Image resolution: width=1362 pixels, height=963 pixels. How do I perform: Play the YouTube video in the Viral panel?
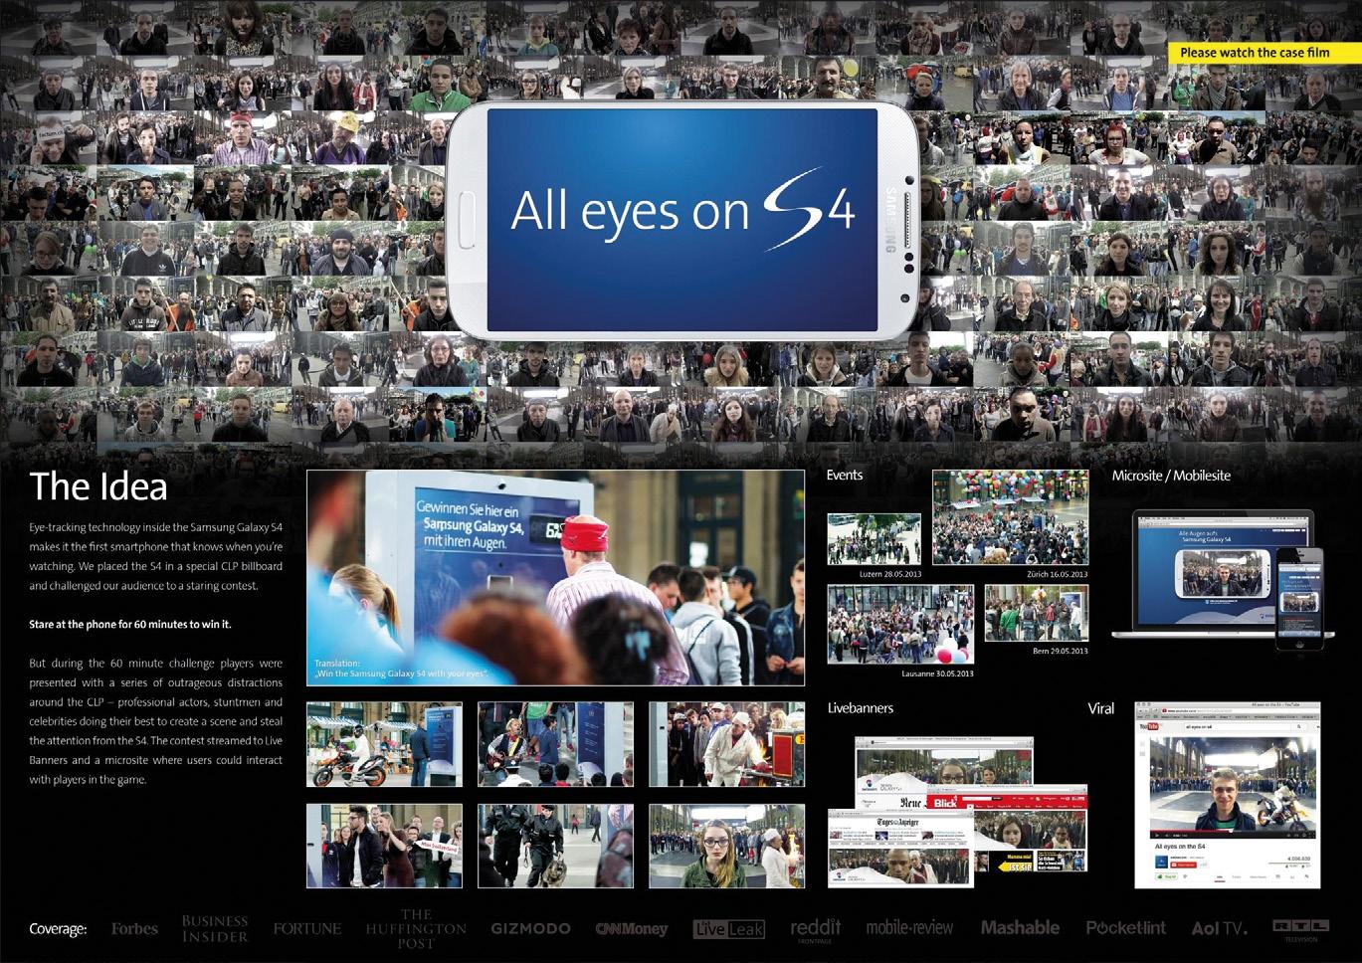pyautogui.click(x=1232, y=786)
